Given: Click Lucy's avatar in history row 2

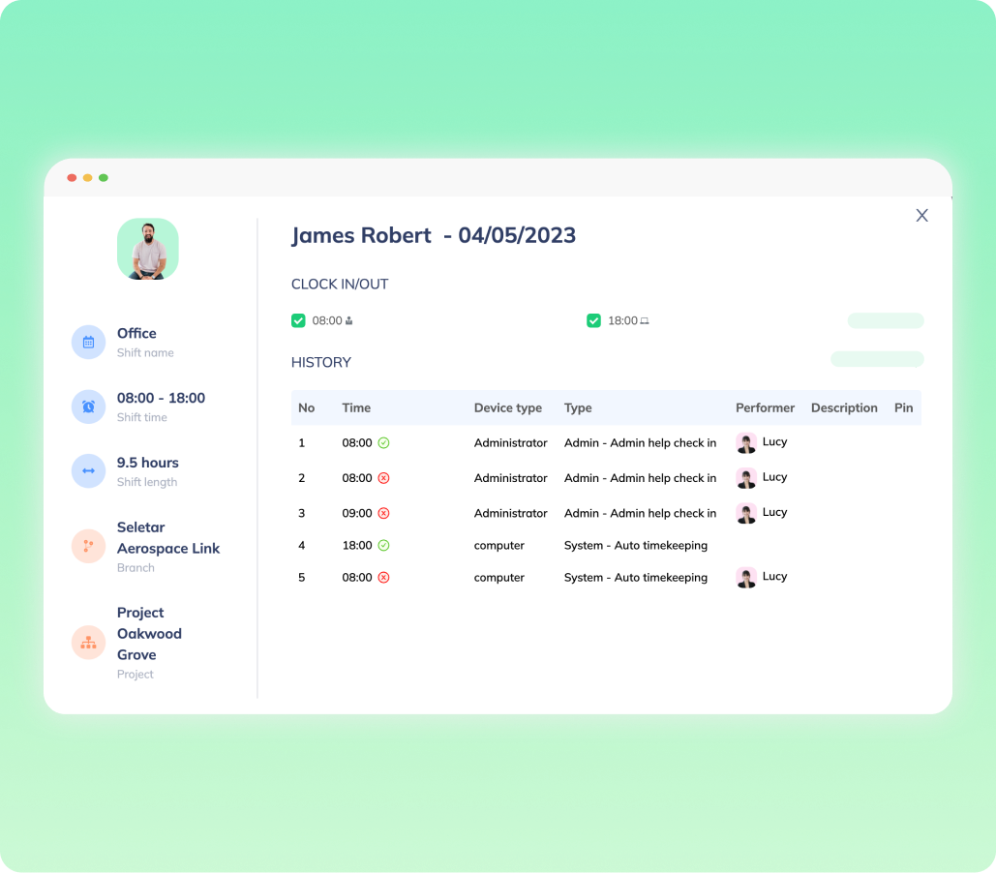Looking at the screenshot, I should click(746, 478).
